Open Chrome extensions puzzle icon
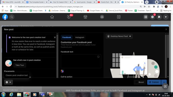This screenshot has width=173, height=97. point(154,7)
